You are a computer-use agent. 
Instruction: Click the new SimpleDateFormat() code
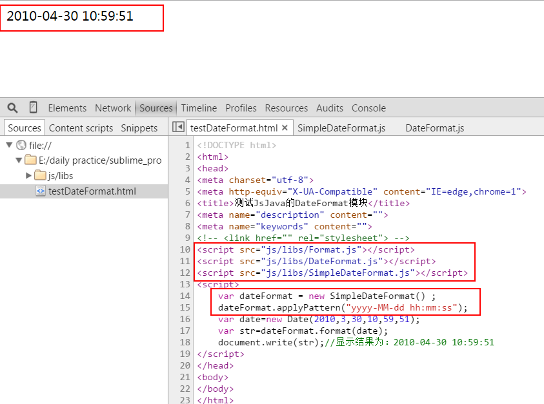click(x=367, y=296)
